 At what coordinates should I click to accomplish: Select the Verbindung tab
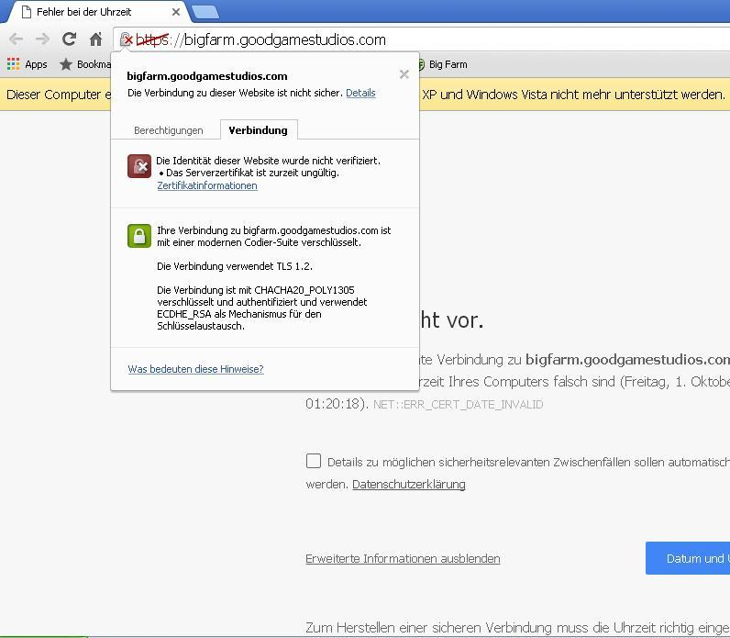point(259,130)
